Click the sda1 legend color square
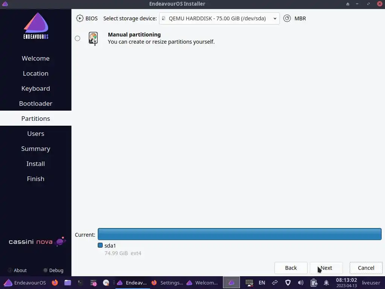Screen dimensions: 385x289 coord(100,245)
